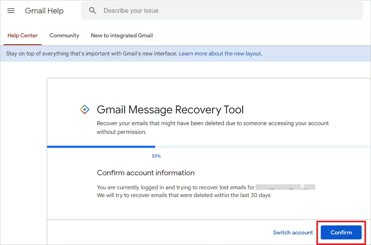Click the 'Gmail Message Recovery Tool' title

[170, 110]
